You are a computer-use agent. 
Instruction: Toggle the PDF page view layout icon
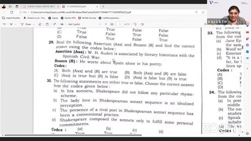[x=47, y=24]
